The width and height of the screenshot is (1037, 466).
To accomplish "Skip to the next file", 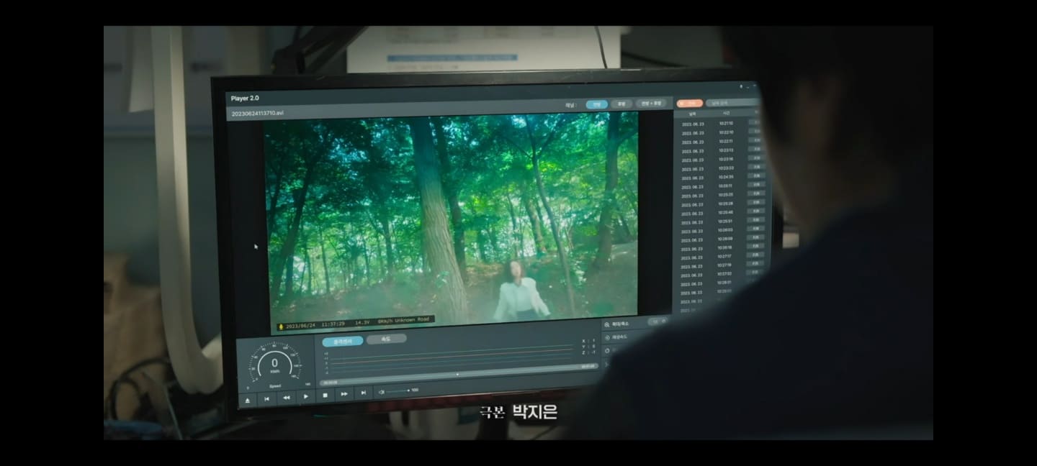I will (364, 392).
